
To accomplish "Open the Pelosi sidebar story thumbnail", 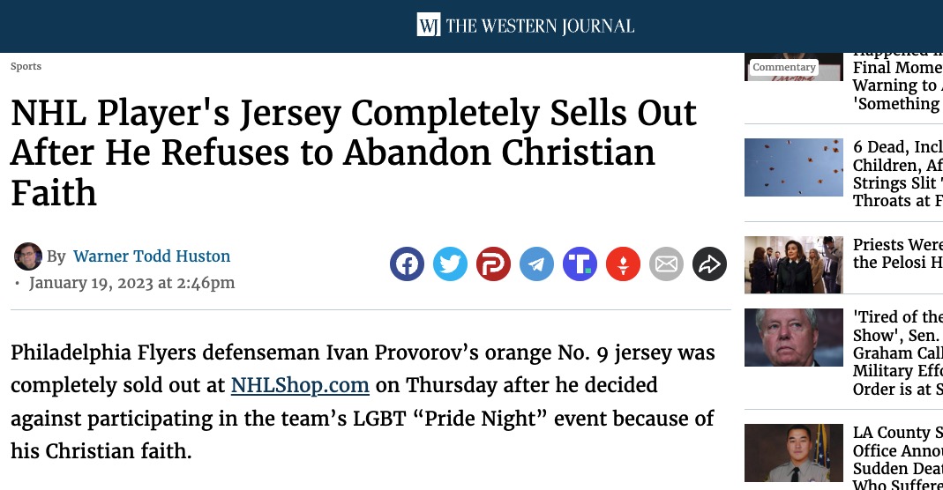I will [794, 264].
